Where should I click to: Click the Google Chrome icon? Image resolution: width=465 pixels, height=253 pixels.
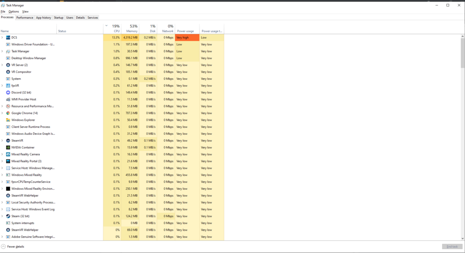point(8,113)
